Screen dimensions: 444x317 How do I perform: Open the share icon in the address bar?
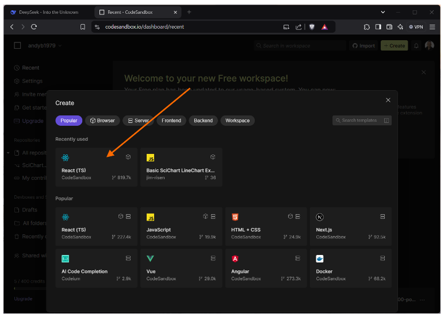(x=298, y=27)
